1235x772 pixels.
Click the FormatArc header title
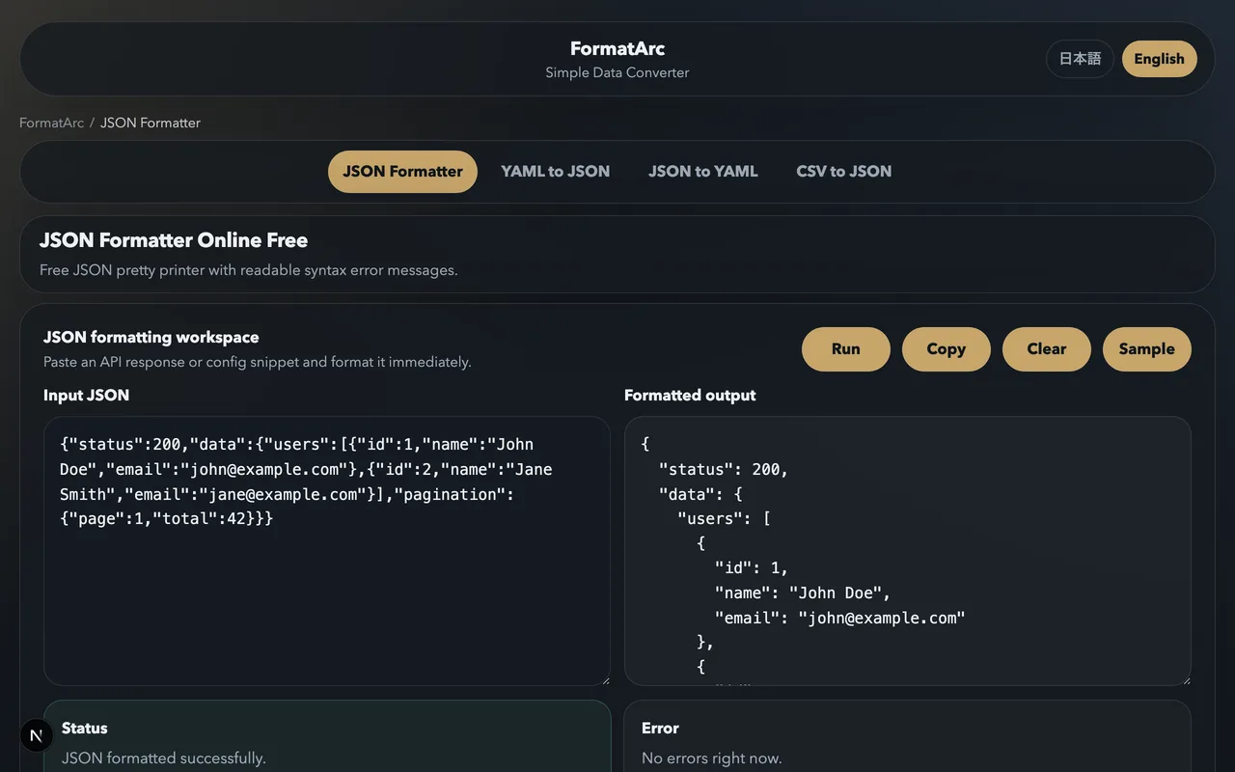(617, 48)
